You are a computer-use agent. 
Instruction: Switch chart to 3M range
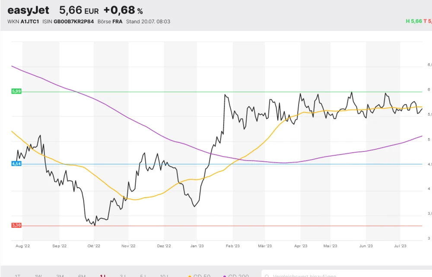(60, 276)
